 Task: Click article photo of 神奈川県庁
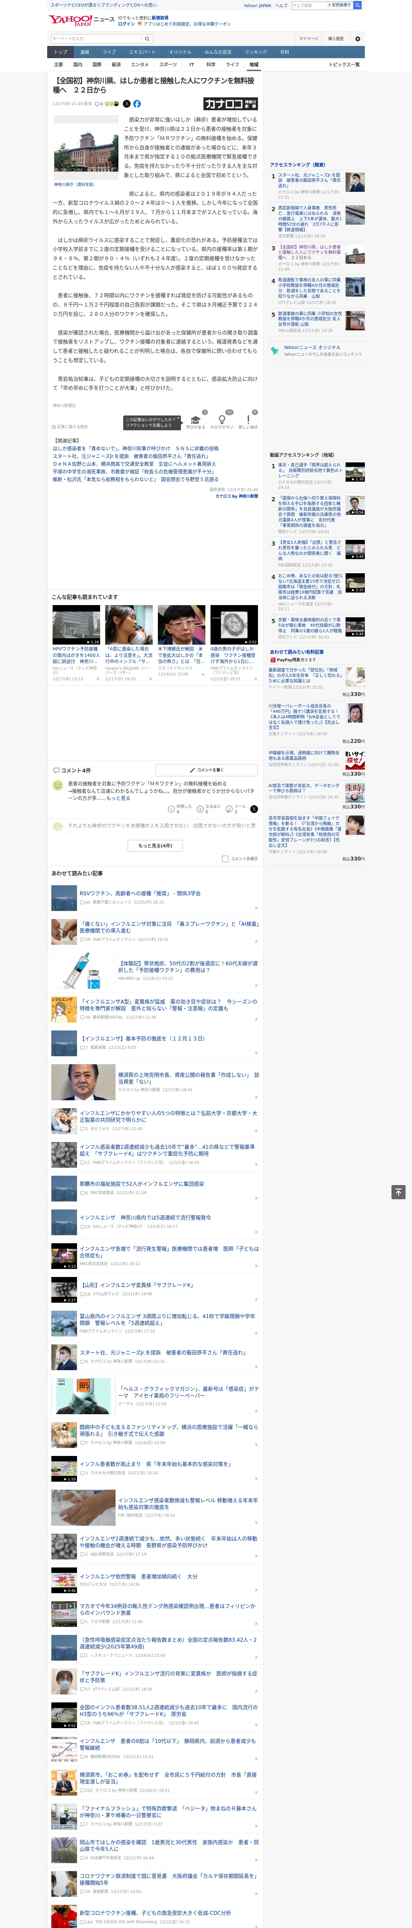click(86, 147)
